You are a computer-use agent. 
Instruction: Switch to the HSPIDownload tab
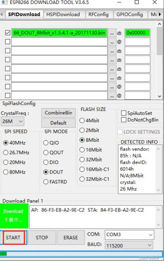coord(63,14)
